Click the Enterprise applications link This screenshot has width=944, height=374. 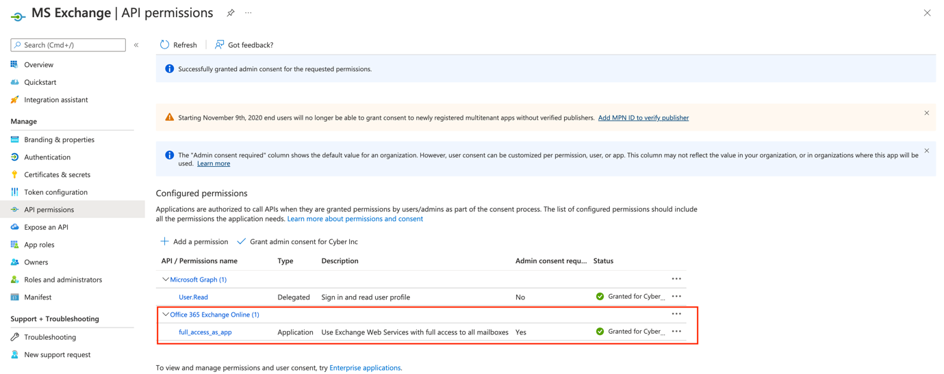click(x=365, y=368)
